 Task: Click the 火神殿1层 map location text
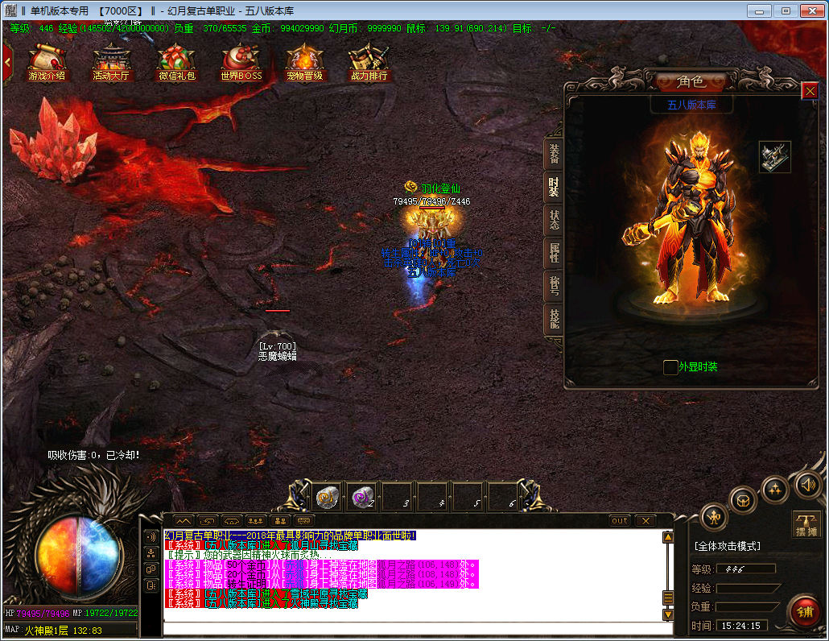pyautogui.click(x=46, y=631)
